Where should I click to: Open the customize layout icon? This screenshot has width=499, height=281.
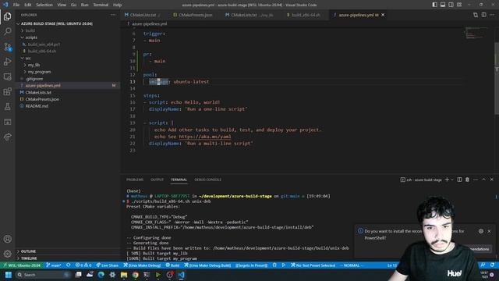(459, 5)
